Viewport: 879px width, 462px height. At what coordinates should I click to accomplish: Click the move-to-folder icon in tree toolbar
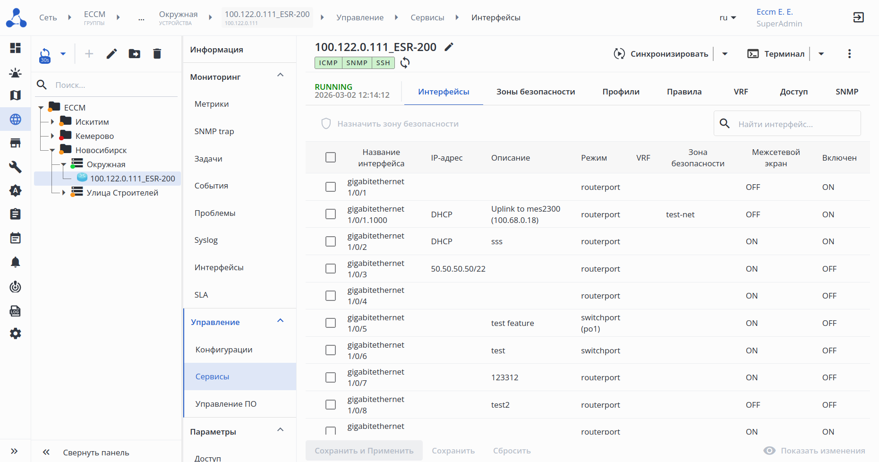tap(135, 54)
